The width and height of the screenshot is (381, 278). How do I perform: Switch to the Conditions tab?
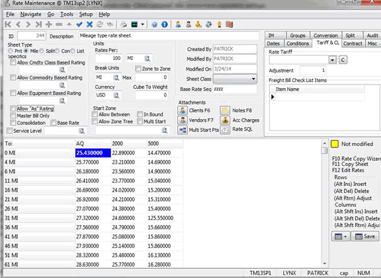click(297, 43)
